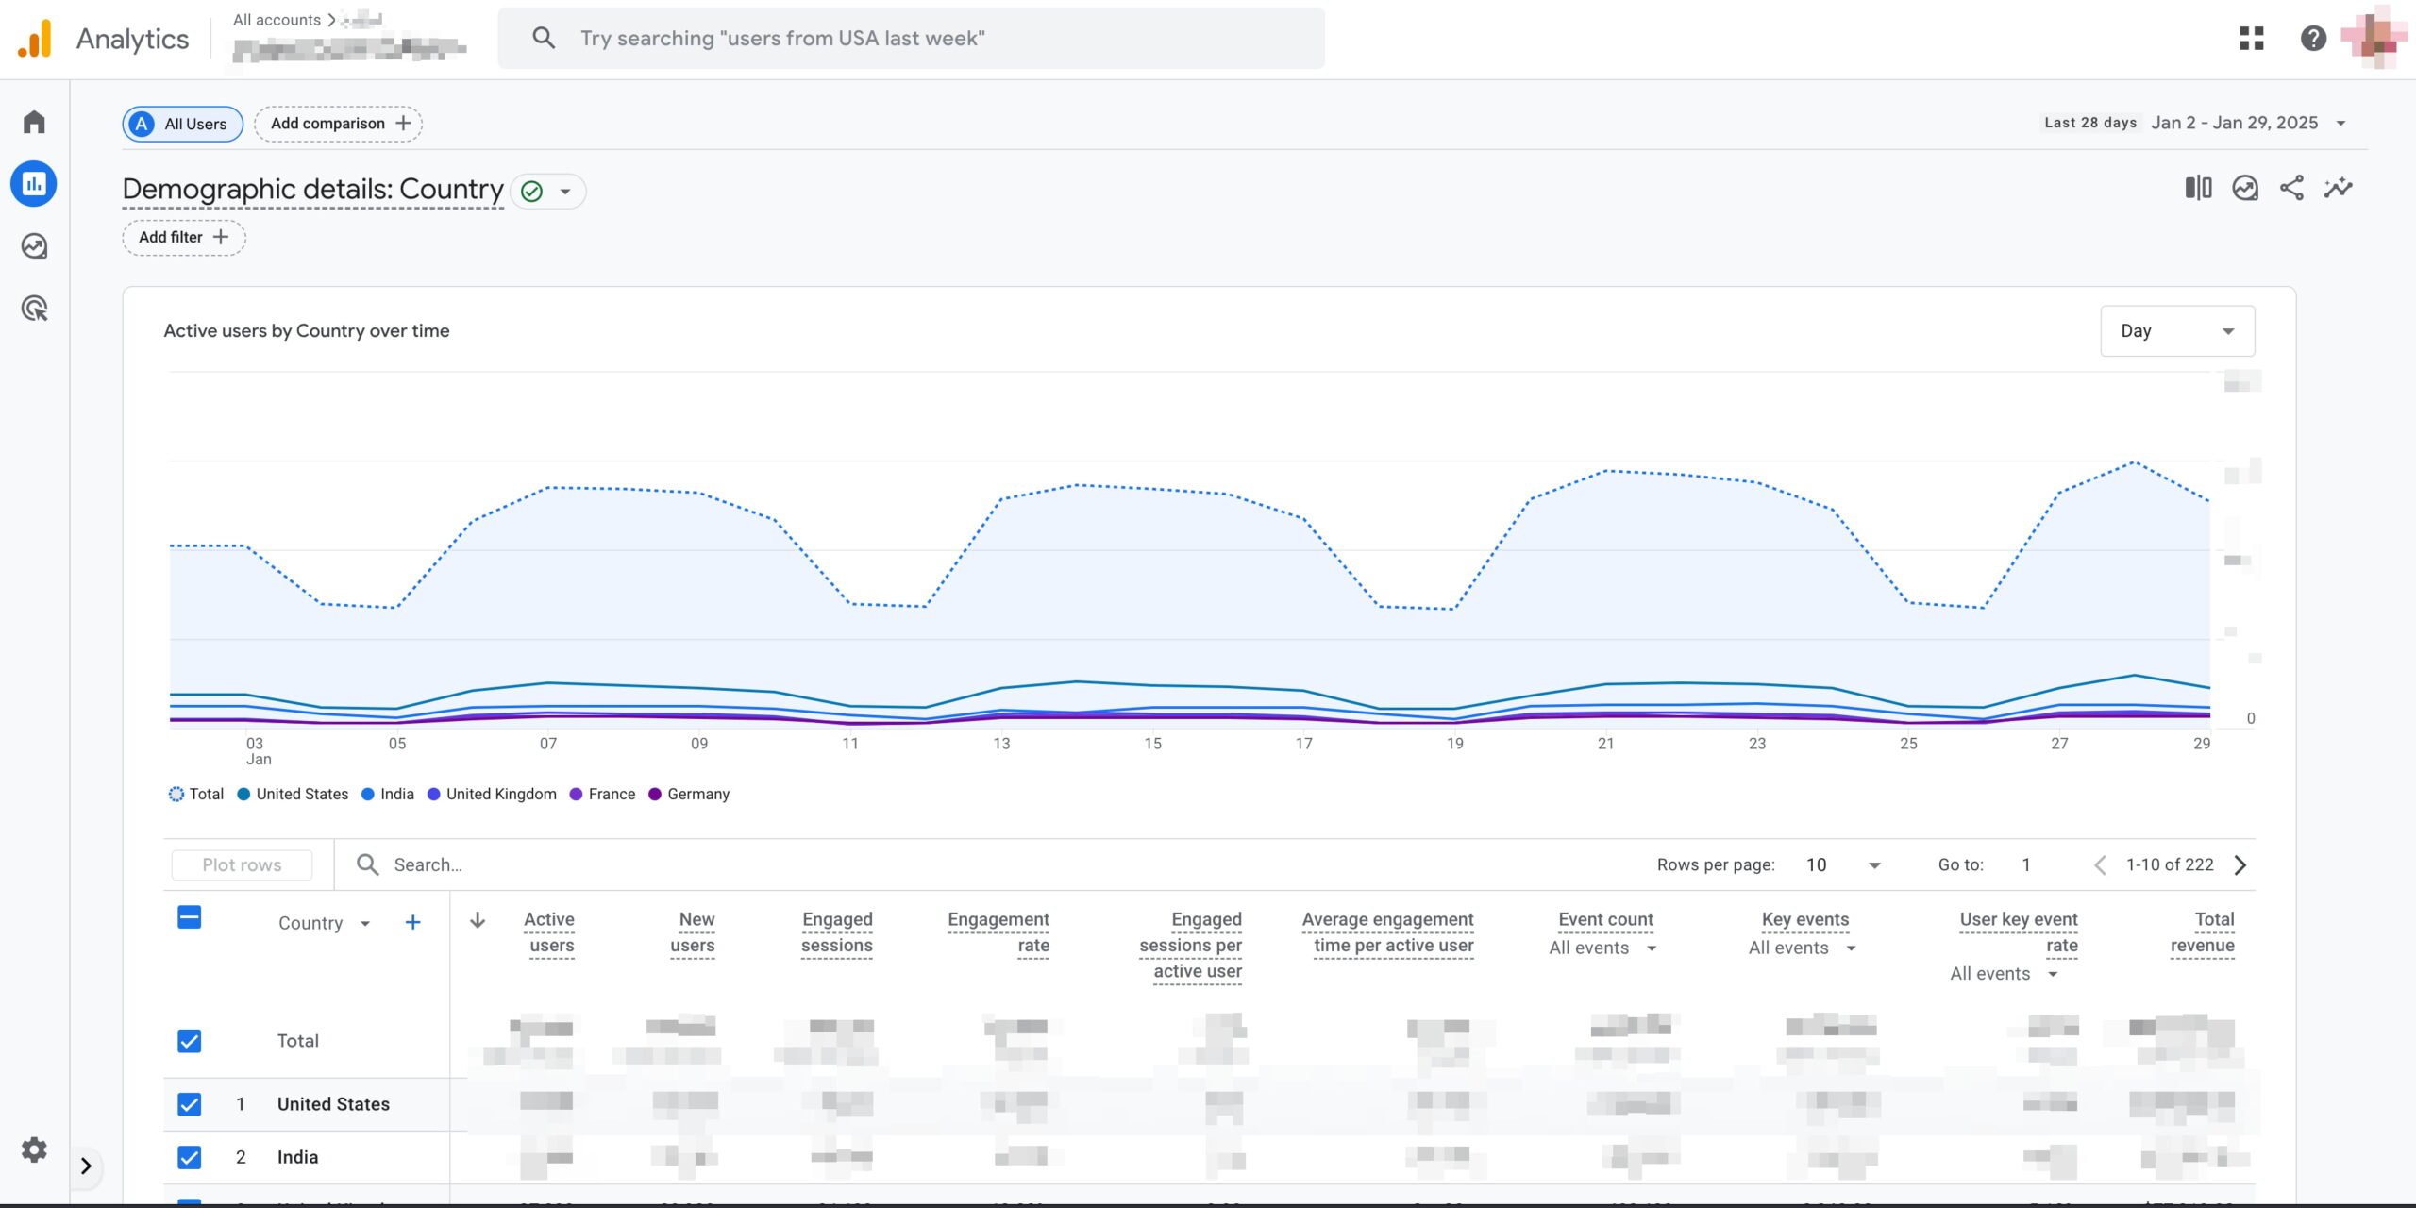Expand the Day time interval dropdown

coord(2175,329)
